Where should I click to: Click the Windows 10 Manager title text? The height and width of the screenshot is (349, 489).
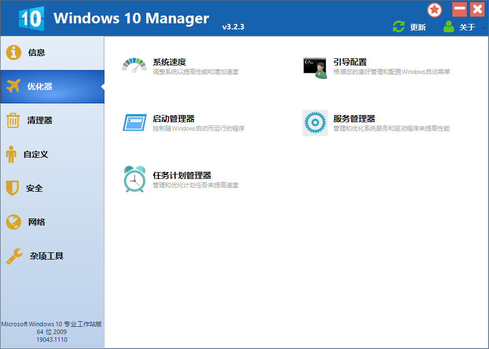click(x=131, y=18)
